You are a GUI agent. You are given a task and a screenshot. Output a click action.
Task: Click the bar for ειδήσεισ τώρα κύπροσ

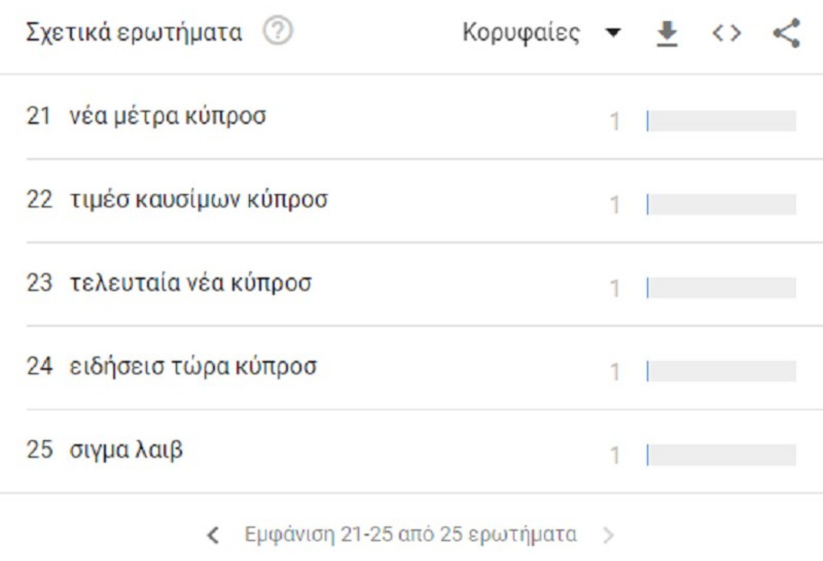721,372
